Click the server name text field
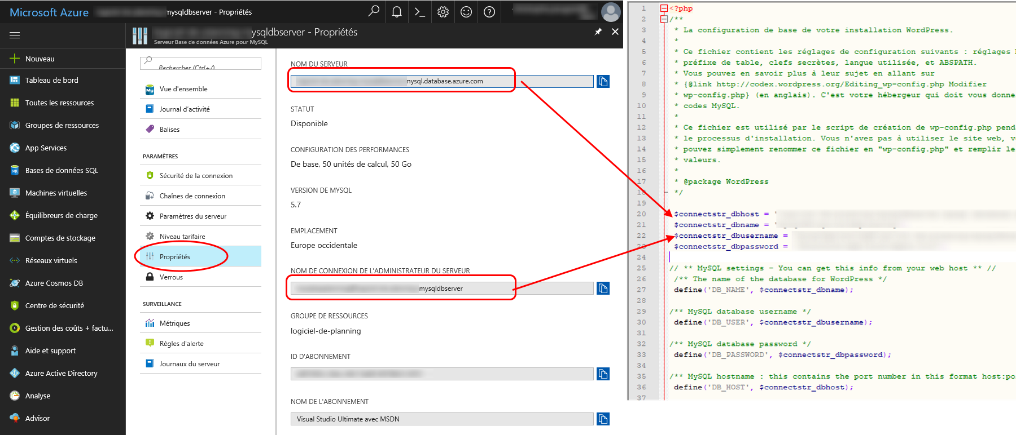Image resolution: width=1016 pixels, height=435 pixels. pyautogui.click(x=442, y=81)
